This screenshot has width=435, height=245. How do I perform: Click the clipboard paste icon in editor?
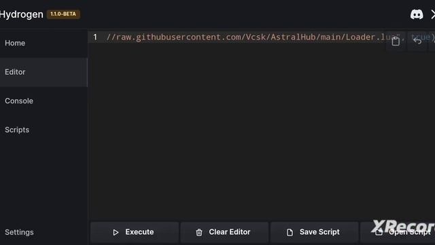click(x=396, y=42)
